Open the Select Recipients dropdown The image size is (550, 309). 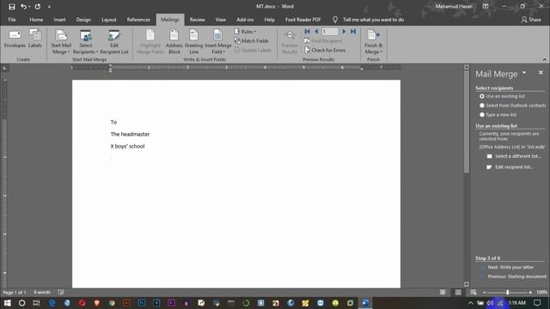pos(86,42)
